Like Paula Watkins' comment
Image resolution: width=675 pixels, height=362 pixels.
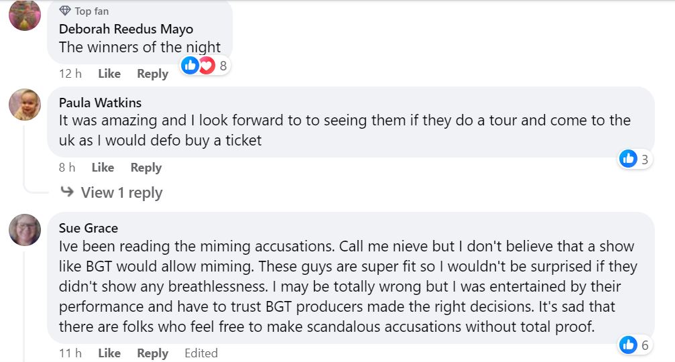point(103,168)
